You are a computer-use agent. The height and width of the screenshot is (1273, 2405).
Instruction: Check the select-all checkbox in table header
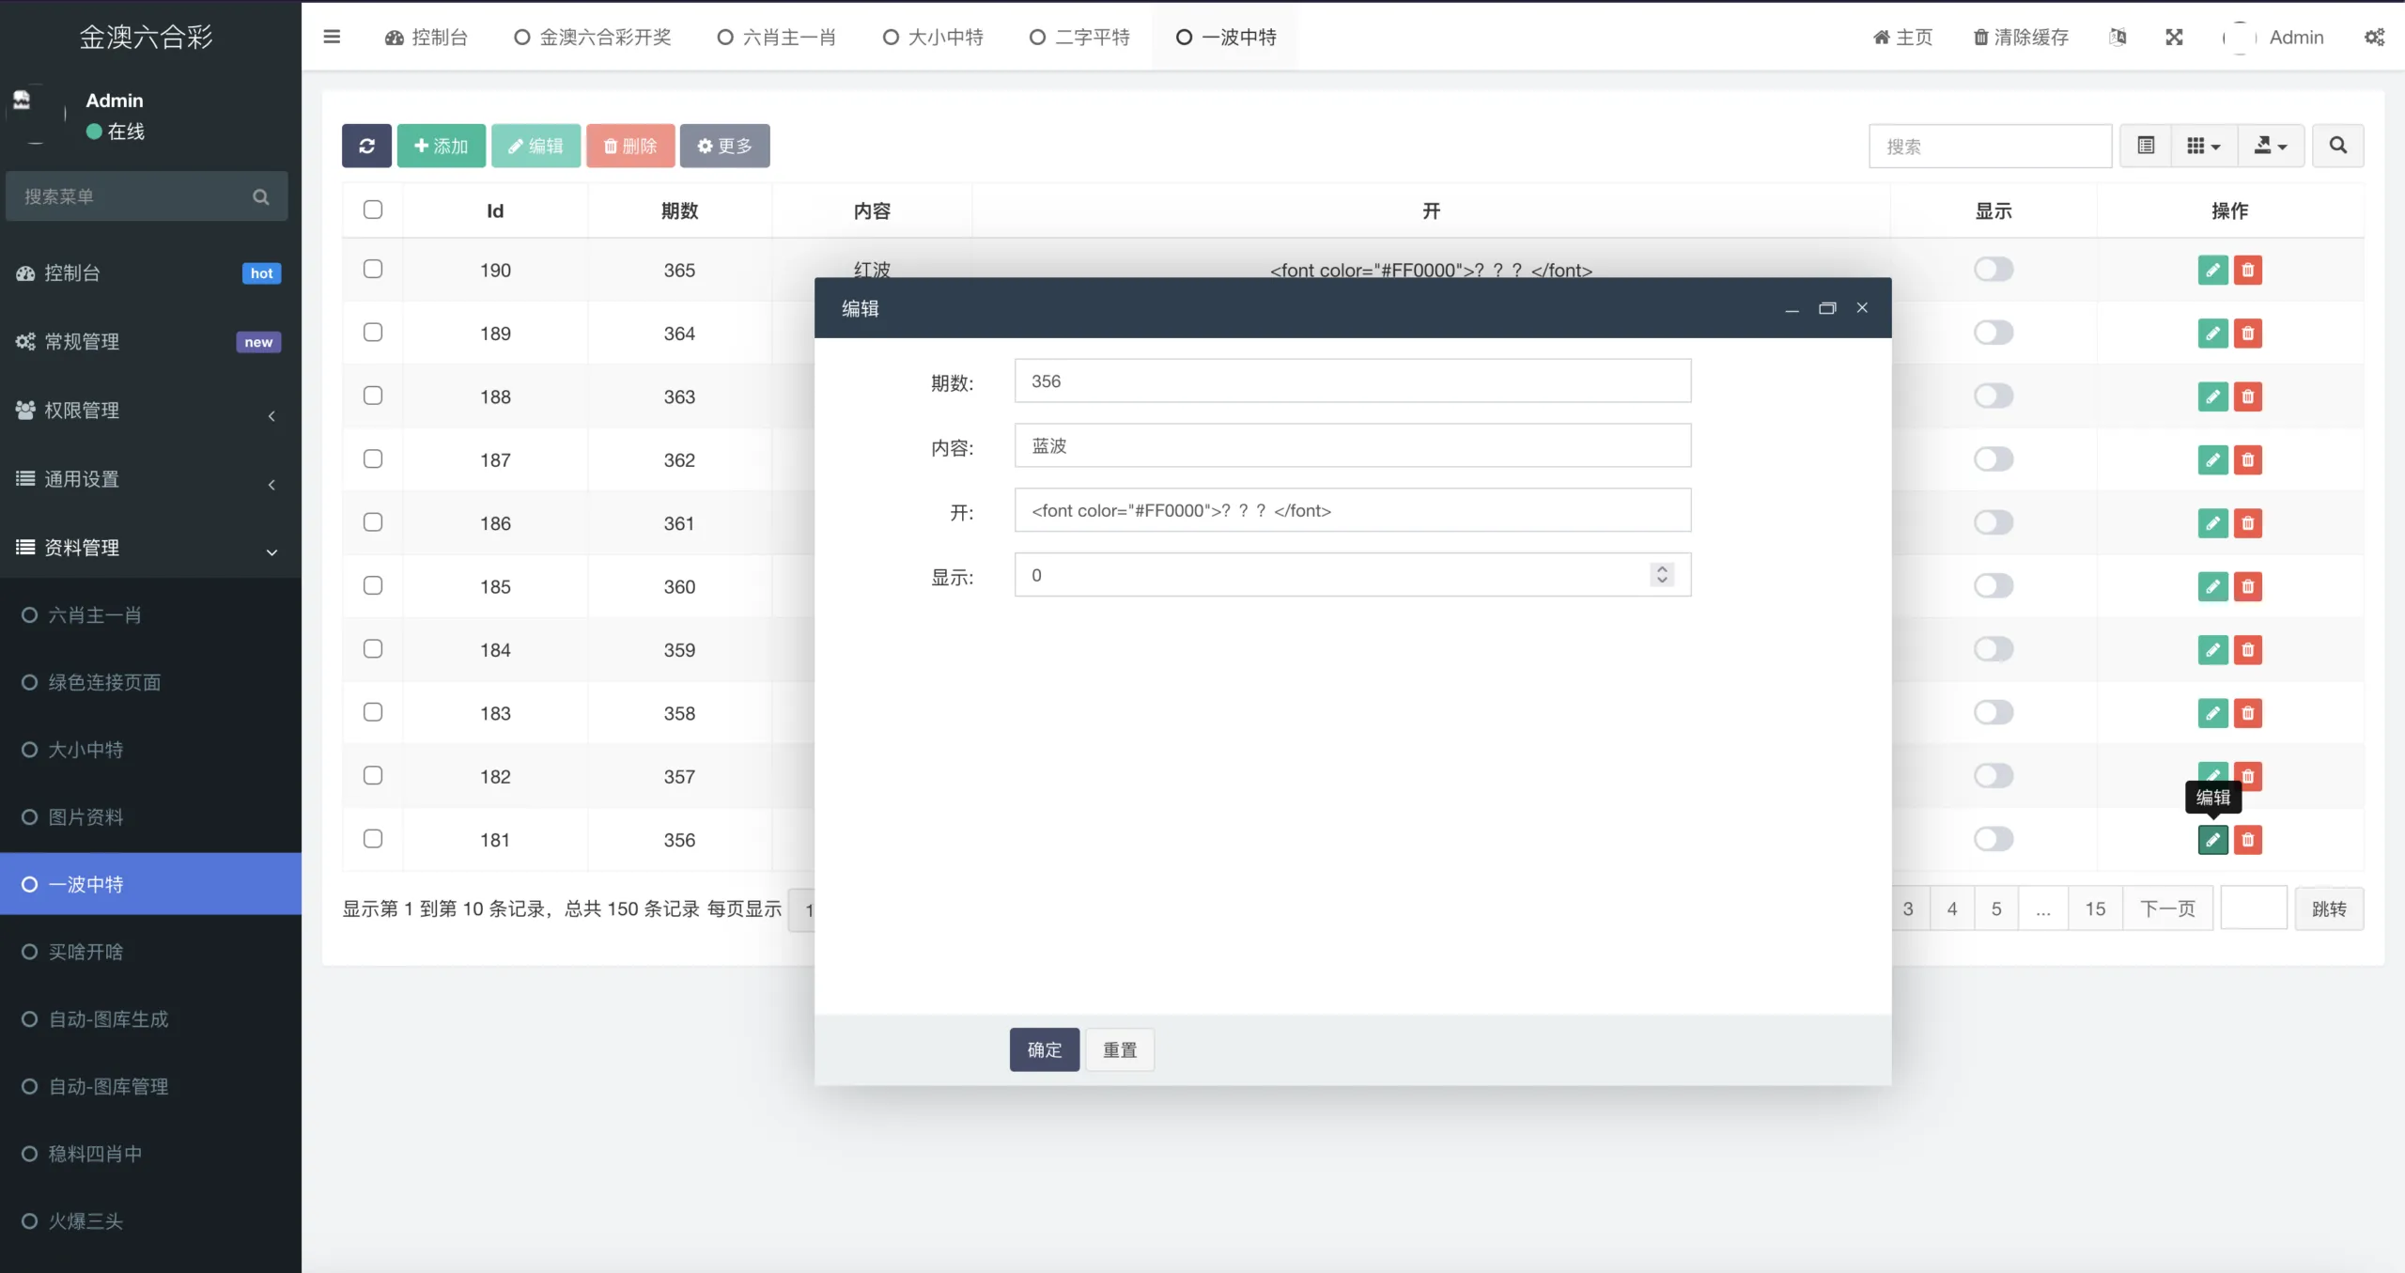[373, 210]
